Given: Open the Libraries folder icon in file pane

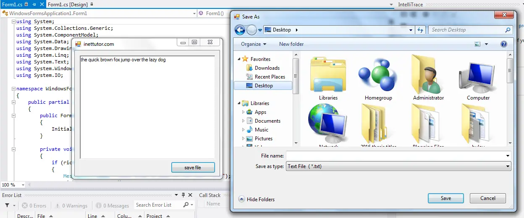Looking at the screenshot, I should pyautogui.click(x=328, y=75).
